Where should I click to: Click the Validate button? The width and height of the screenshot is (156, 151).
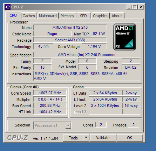(103, 138)
